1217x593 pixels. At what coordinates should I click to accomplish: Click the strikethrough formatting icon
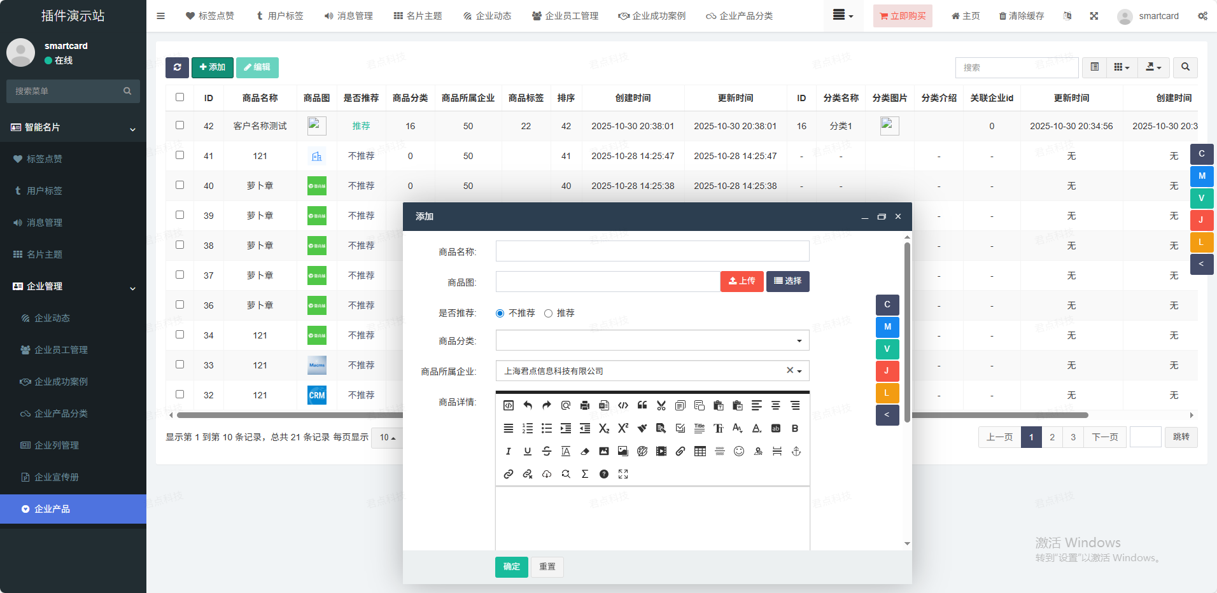click(x=546, y=452)
